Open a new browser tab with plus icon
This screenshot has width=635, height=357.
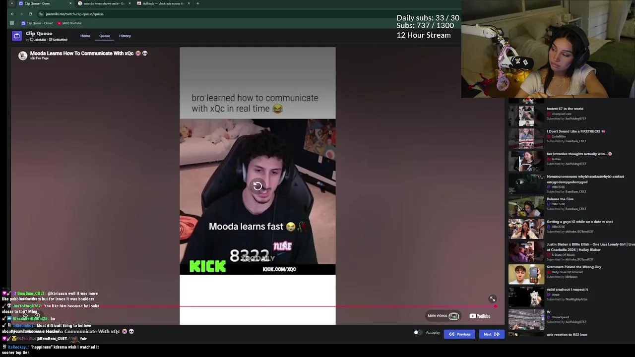[197, 3]
